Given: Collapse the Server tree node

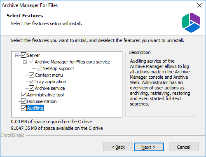Looking at the screenshot, I should click(17, 55).
